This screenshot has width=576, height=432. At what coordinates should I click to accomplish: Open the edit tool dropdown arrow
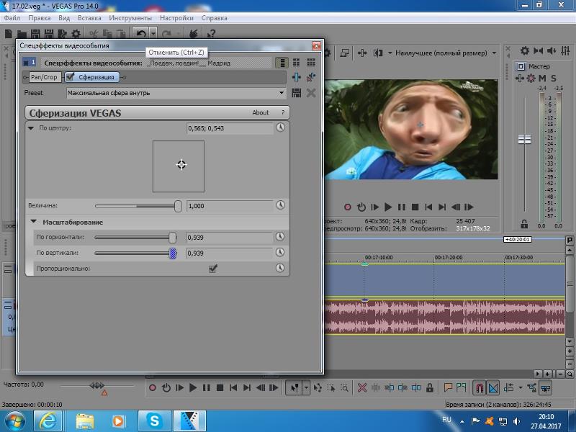pyautogui.click(x=305, y=387)
